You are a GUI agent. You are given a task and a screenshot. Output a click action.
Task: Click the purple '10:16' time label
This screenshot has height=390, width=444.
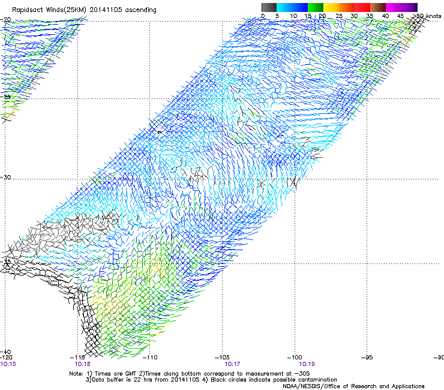pyautogui.click(x=82, y=364)
